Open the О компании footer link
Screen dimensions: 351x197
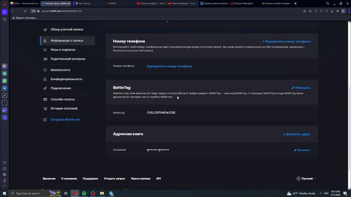tap(69, 179)
